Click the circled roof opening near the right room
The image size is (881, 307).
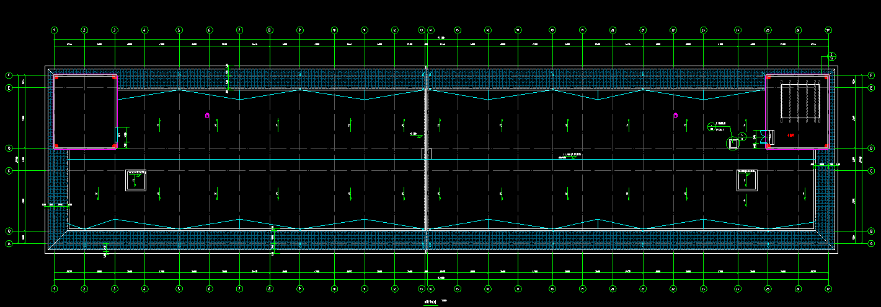(733, 144)
